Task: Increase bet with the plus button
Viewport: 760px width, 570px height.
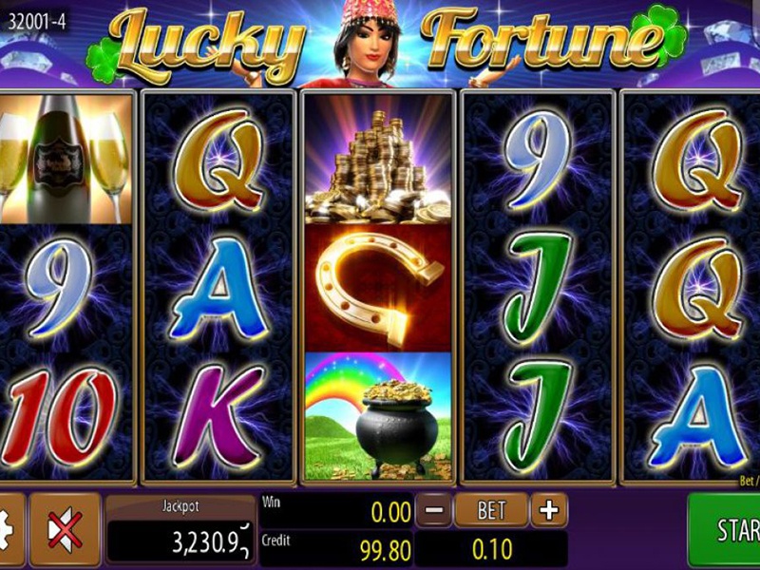Action: (549, 510)
